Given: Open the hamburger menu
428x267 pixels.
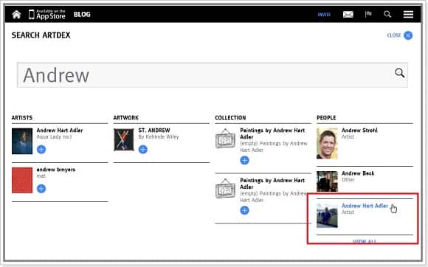Looking at the screenshot, I should coord(408,14).
